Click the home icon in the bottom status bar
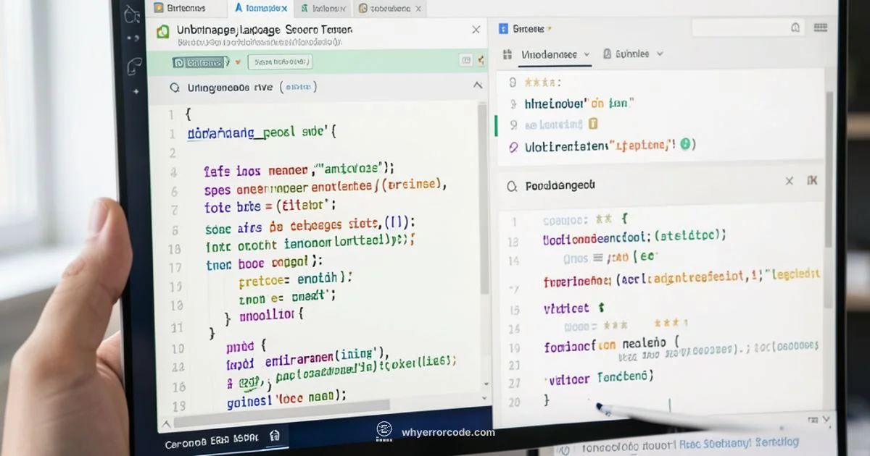This screenshot has height=456, width=870. coord(275,436)
